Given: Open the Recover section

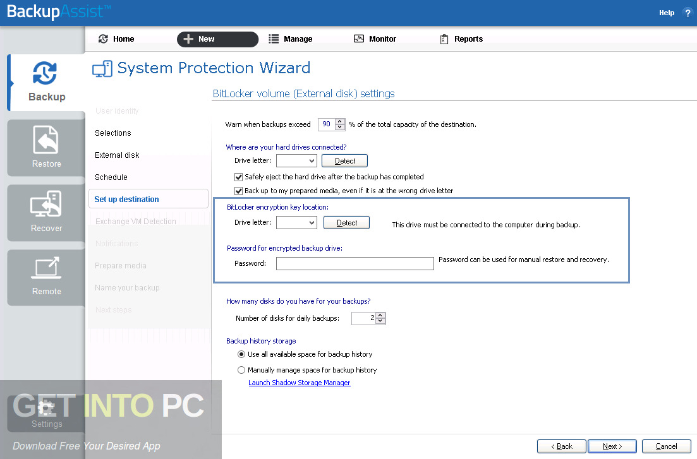Looking at the screenshot, I should pyautogui.click(x=46, y=212).
